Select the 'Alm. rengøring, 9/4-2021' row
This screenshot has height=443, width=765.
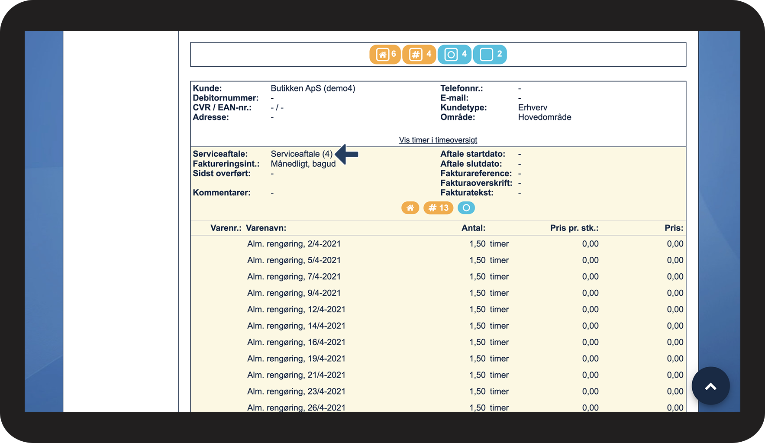(294, 293)
